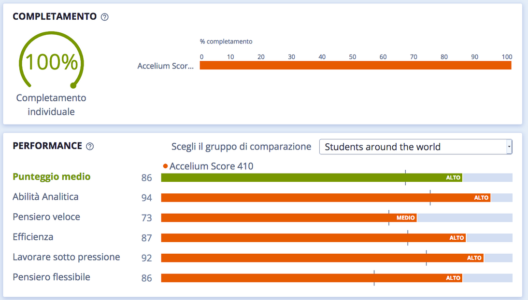
Task: Click the Pensiero flessibile label
Action: click(x=51, y=277)
